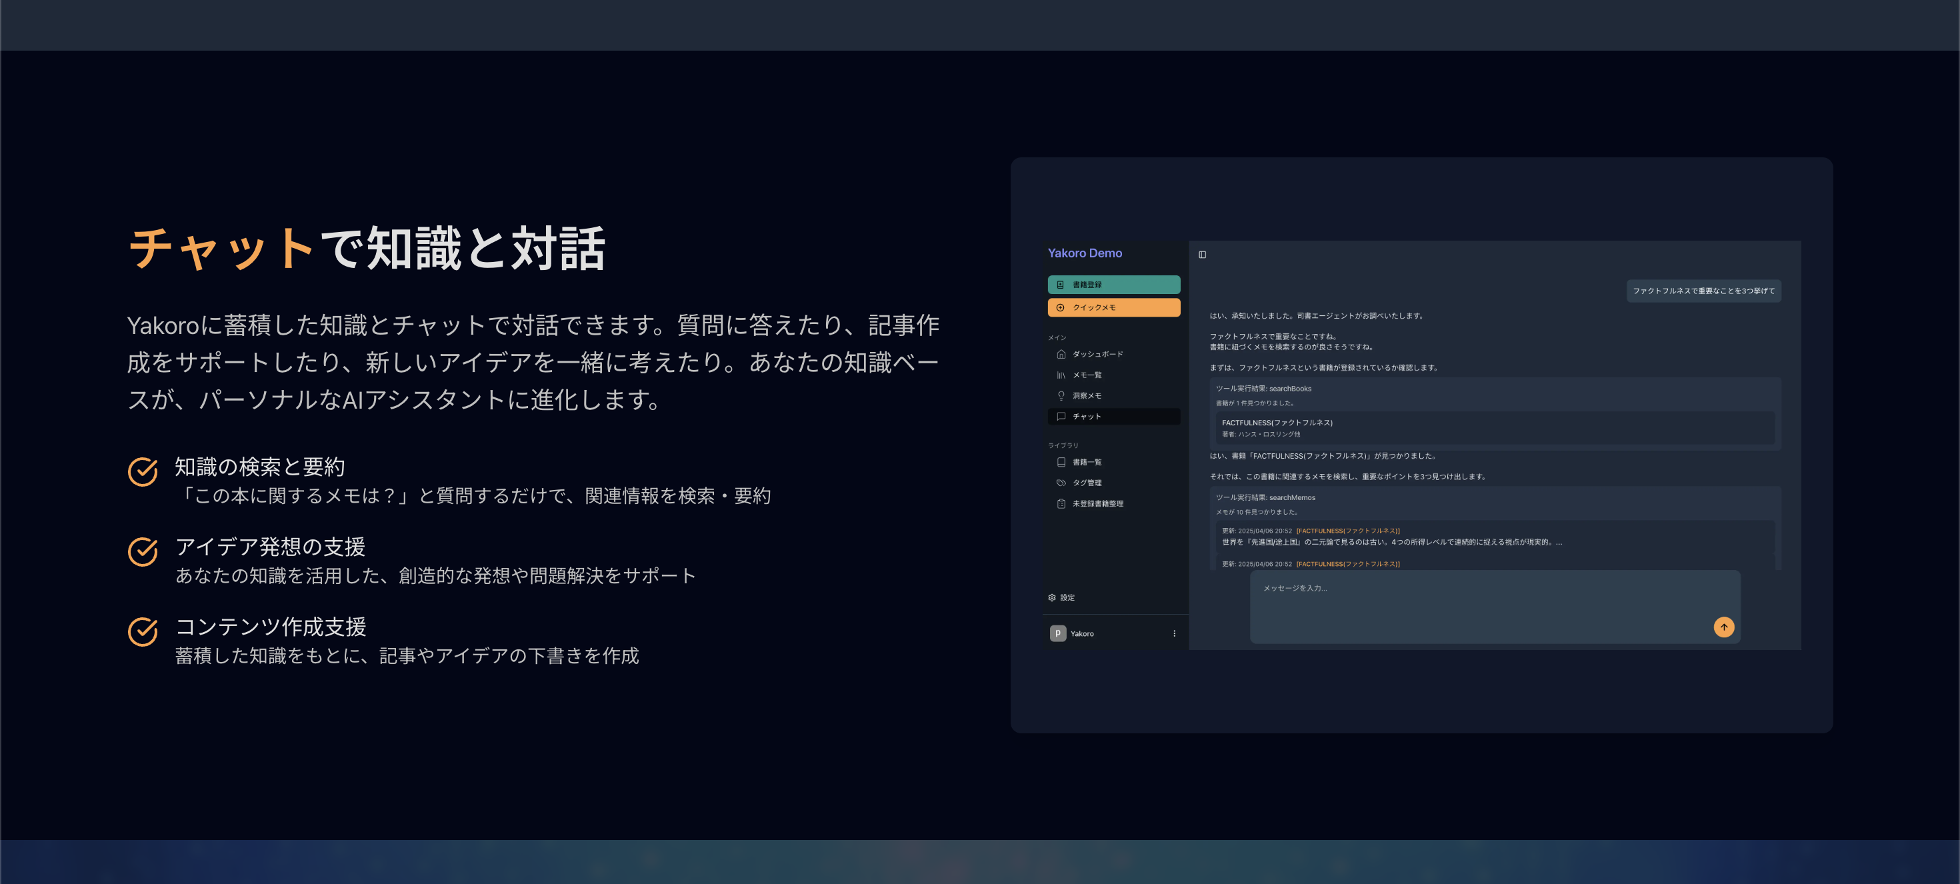Click the 洞察メモ lightbulb icon

[1061, 395]
